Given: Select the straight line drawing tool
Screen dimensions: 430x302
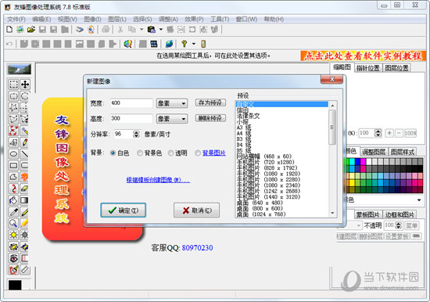Looking at the screenshot, I should click(25, 154).
